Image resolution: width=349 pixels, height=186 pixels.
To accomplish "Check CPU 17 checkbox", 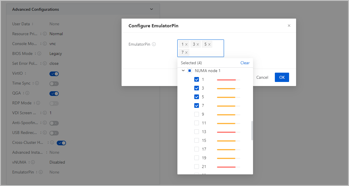I will coord(197,149).
